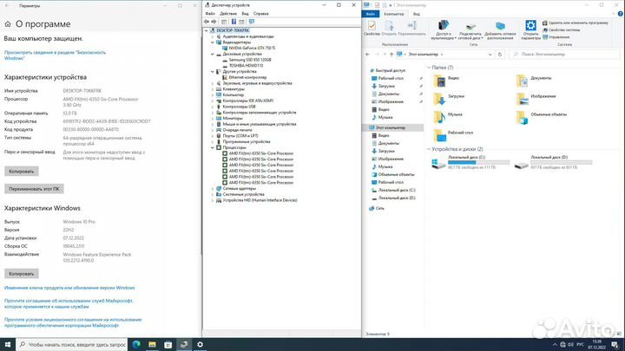This screenshot has width=625, height=351.
Task: Collapse Папки (7) group in Explorer
Action: [429, 68]
